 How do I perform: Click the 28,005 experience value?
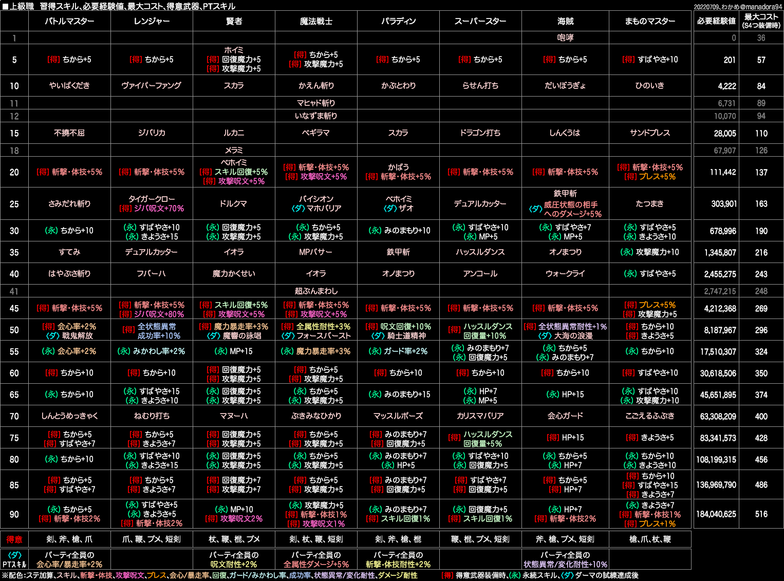(725, 134)
